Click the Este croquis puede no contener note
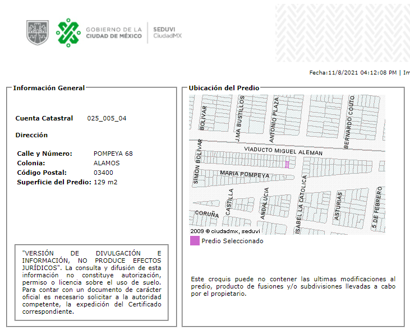410x330 pixels. [293, 286]
